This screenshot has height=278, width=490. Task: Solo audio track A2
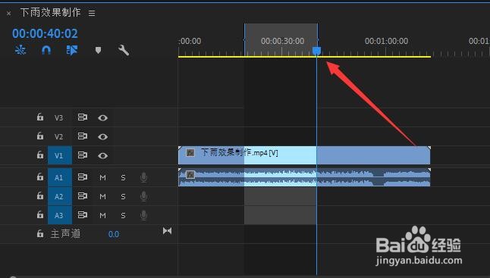click(123, 196)
